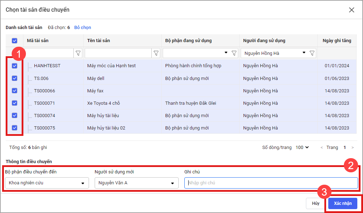Go to next page arrow

(x=352, y=148)
